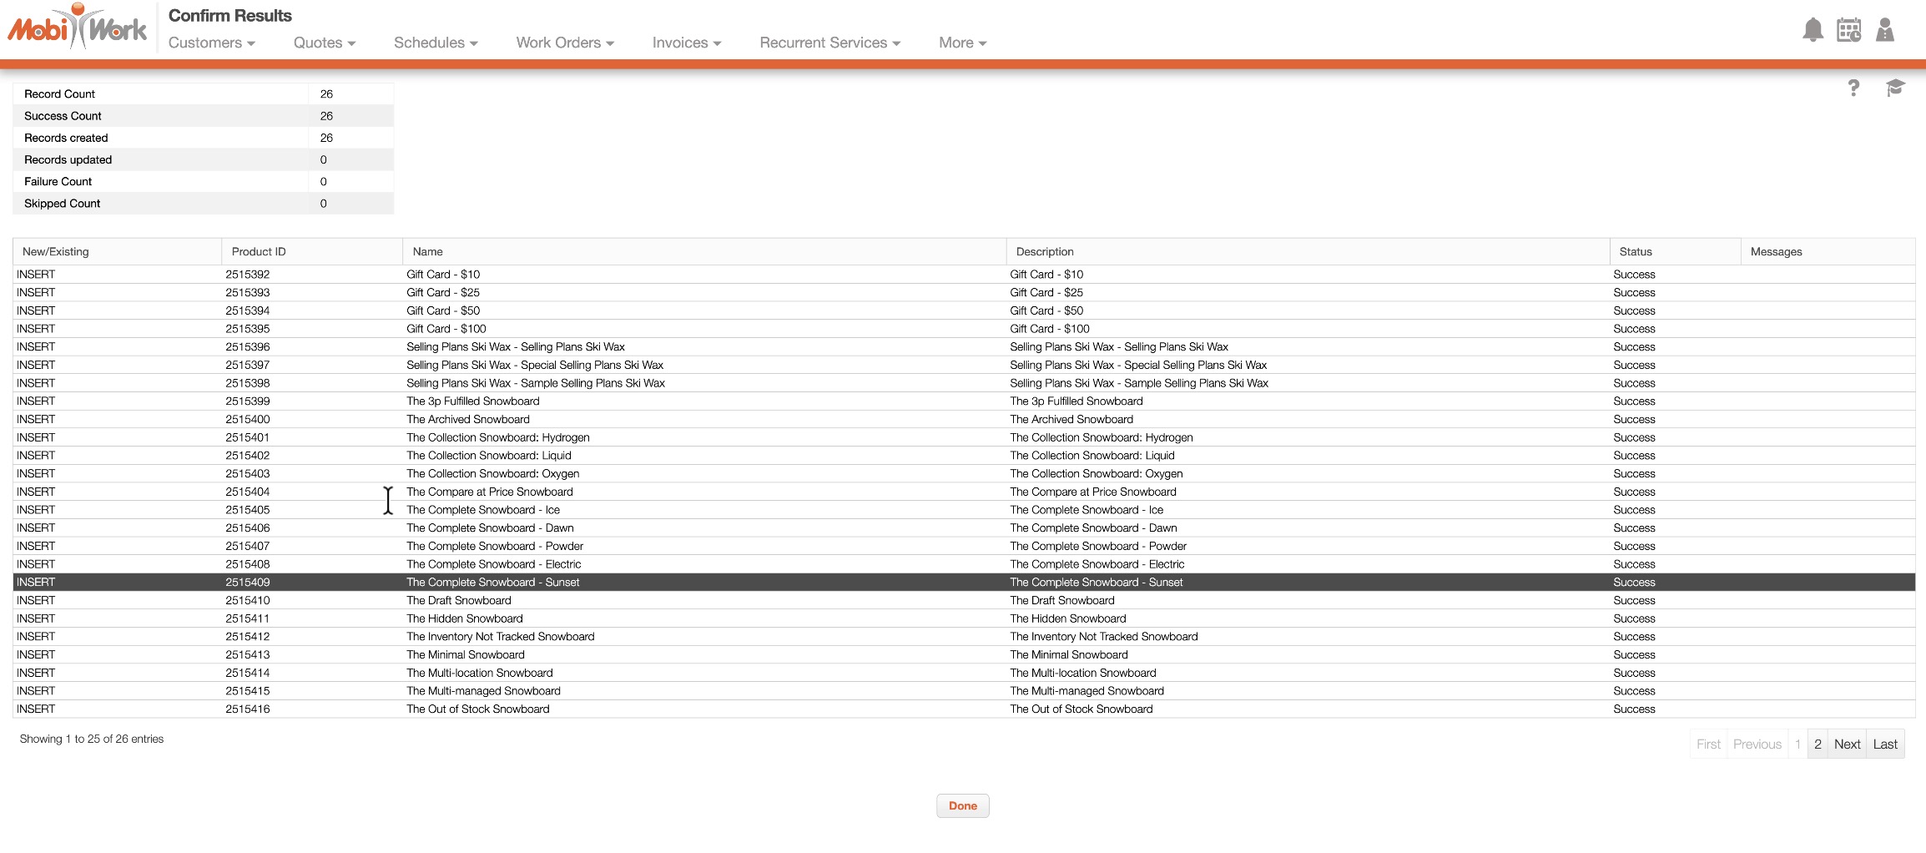Screen dimensions: 1926x853
Task: Go to the Last page
Action: point(1885,744)
